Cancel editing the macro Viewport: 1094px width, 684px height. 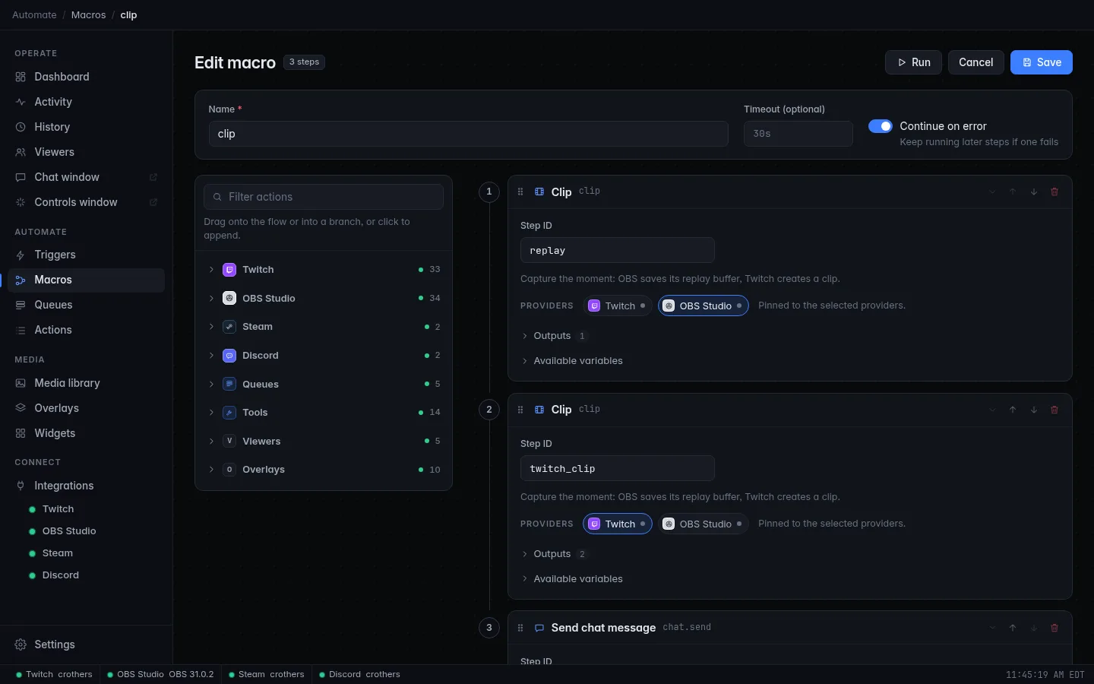pos(975,62)
